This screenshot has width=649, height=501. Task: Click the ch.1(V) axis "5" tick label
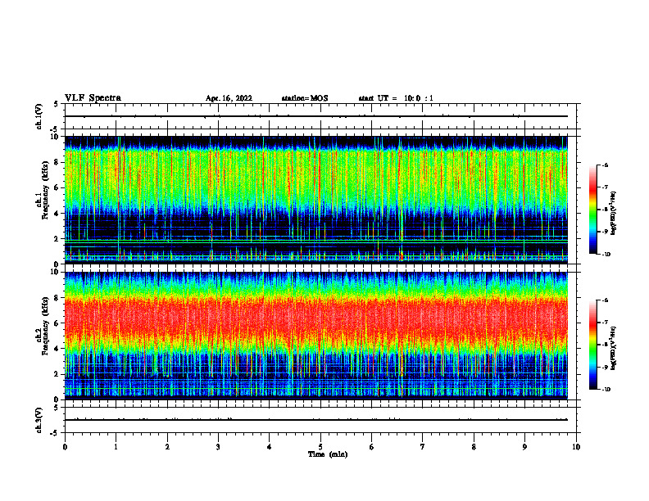(57, 104)
